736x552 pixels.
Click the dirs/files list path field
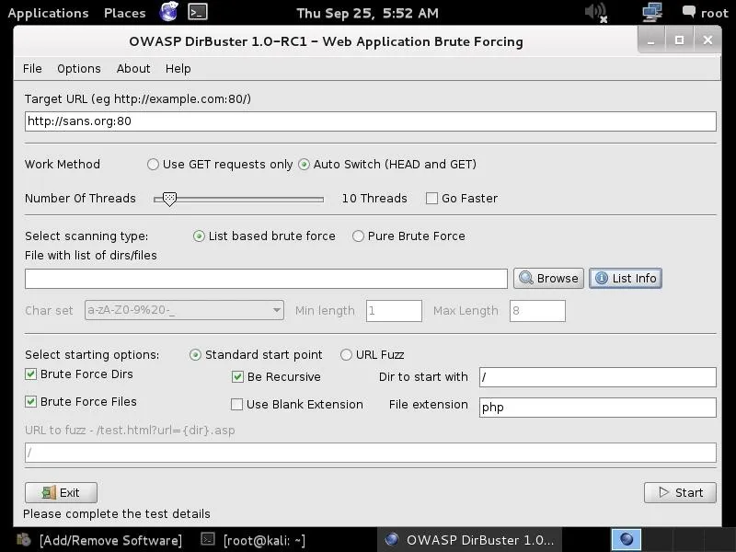pos(266,279)
